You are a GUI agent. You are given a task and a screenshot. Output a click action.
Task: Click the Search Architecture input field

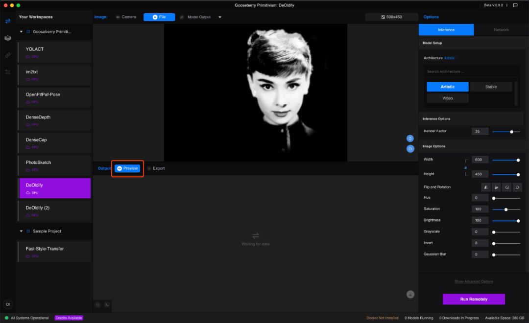click(x=470, y=71)
